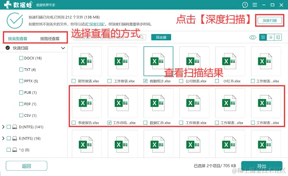Click the round status dot beside 快速扫描

coord(8,48)
